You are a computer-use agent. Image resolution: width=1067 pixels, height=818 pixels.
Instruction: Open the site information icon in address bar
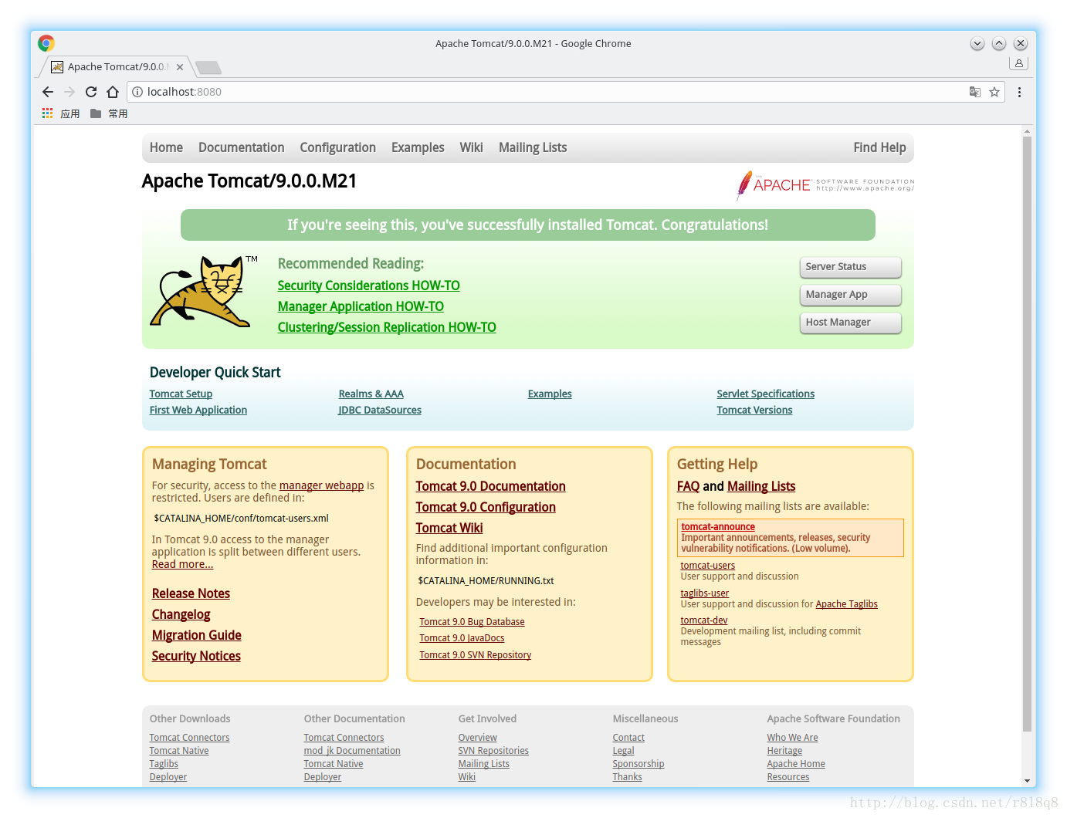137,92
